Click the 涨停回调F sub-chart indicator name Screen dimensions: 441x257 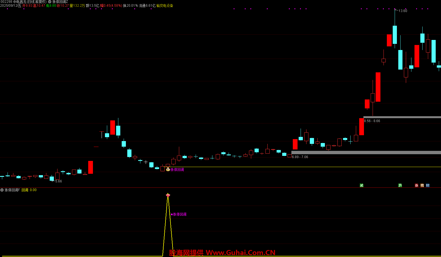pyautogui.click(x=12, y=190)
